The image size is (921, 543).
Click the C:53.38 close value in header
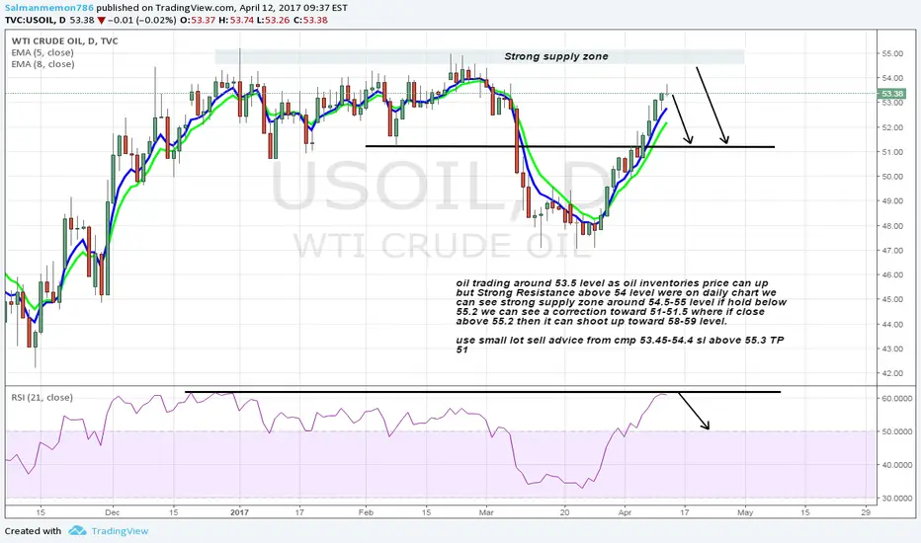[x=310, y=20]
